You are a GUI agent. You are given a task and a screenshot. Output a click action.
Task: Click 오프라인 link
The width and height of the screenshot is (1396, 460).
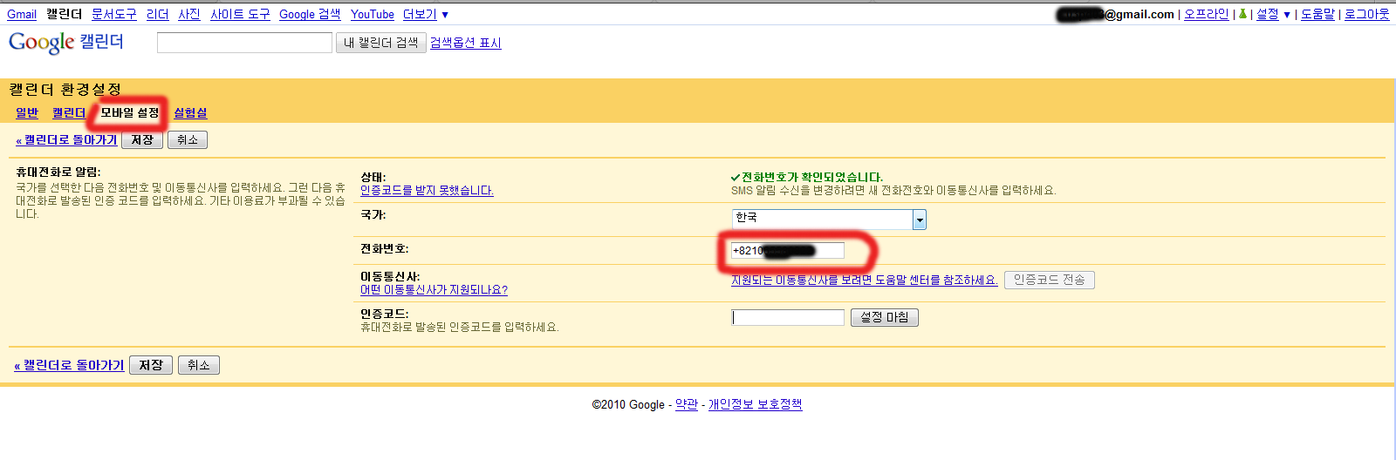pos(1206,14)
